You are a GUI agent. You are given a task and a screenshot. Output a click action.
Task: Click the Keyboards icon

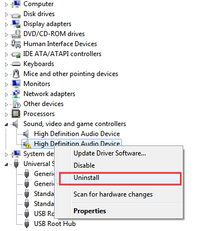(x=16, y=64)
